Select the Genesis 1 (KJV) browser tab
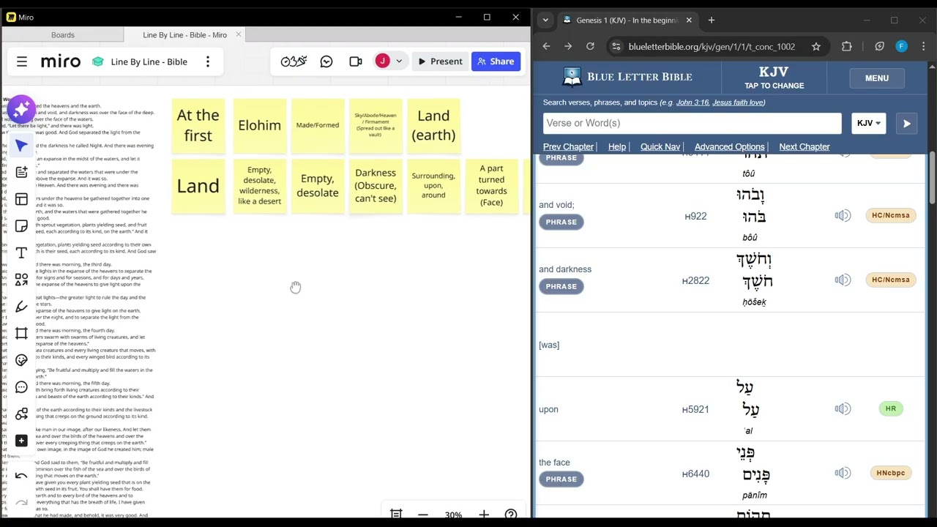This screenshot has width=937, height=527. click(x=627, y=20)
